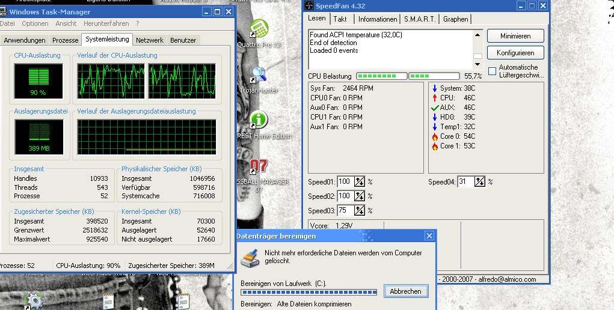Select the Lesen tab in SpeedFan
The height and width of the screenshot is (310, 614).
(317, 19)
